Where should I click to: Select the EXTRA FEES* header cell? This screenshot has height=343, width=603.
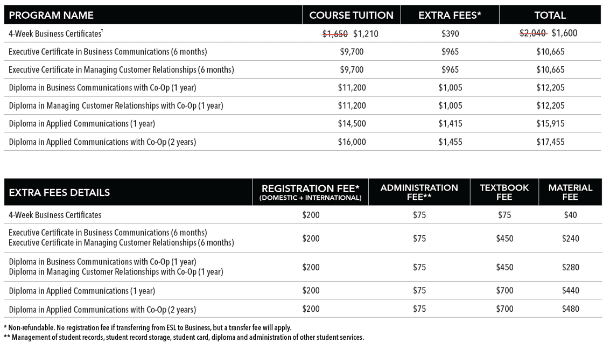pos(450,16)
